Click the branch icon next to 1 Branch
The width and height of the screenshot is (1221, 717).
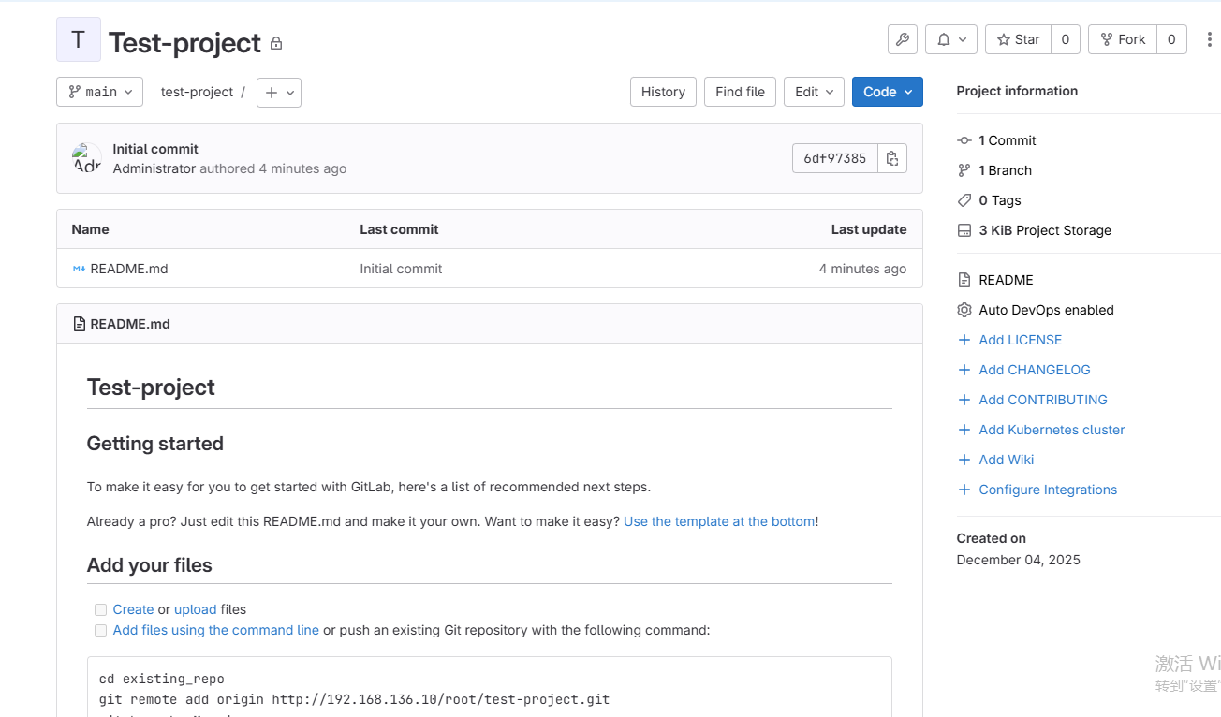point(964,170)
